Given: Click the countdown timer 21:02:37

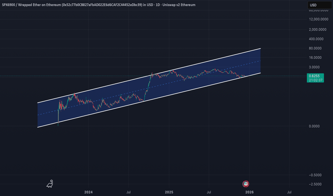Looking at the screenshot, I should [315, 80].
